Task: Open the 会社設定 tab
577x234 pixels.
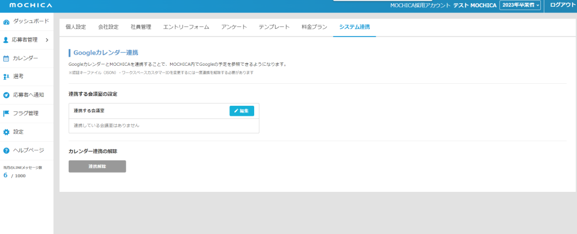Action: [x=108, y=27]
